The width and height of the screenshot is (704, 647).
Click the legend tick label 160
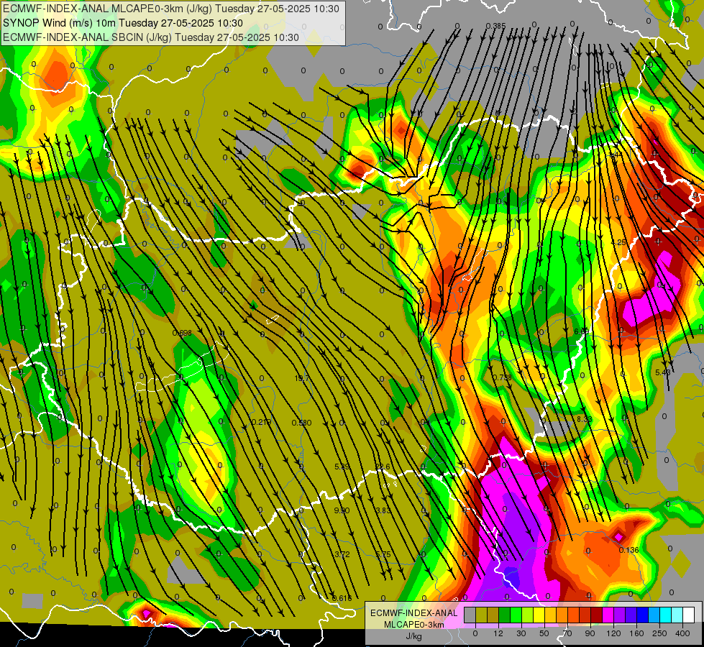coord(636,633)
